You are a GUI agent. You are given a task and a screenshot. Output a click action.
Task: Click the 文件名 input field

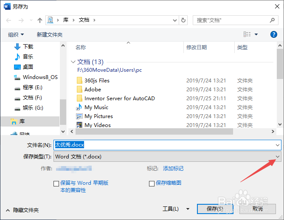[167, 145]
